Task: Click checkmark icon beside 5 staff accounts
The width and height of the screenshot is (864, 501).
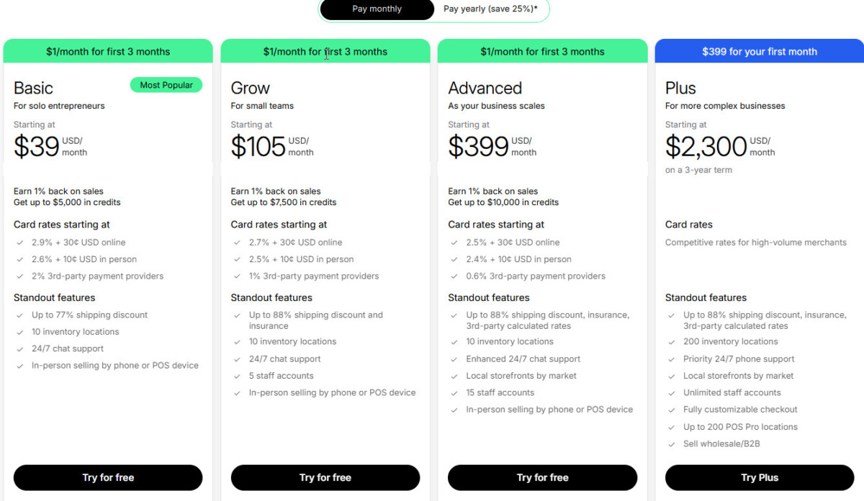Action: [x=236, y=376]
